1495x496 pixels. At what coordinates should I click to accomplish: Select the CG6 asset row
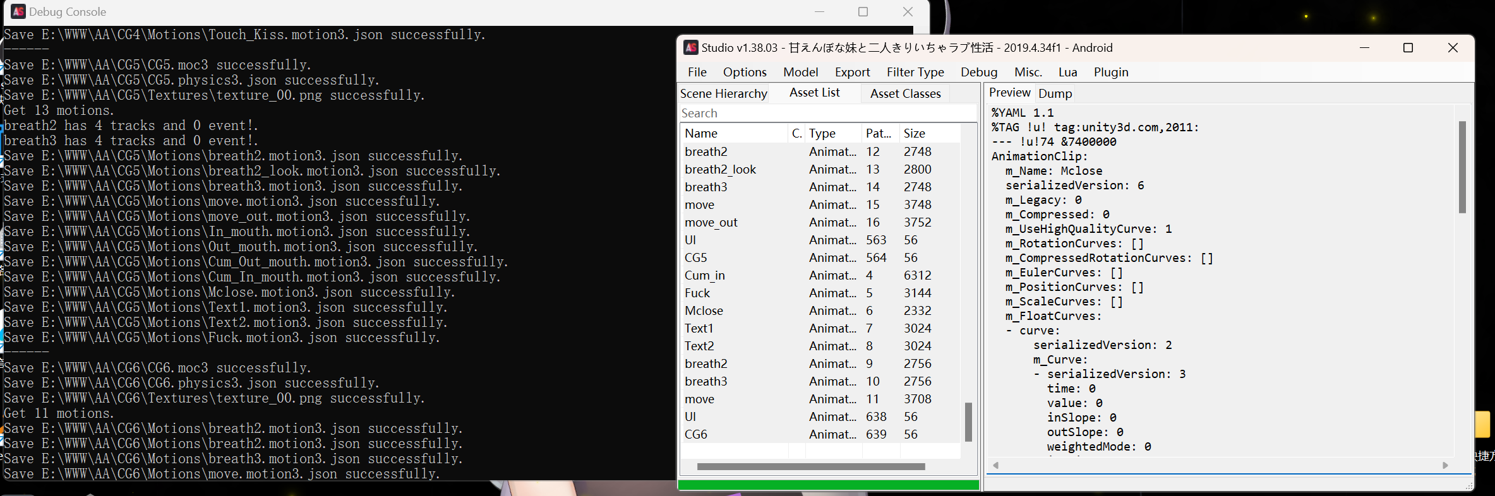(x=820, y=434)
